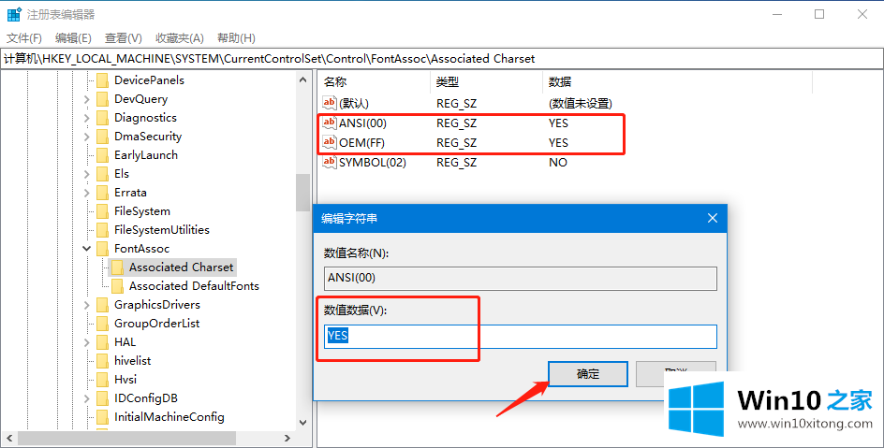Screen dimensions: 884x448
Task: Expand the DevQuery tree node
Action: pyautogui.click(x=88, y=99)
